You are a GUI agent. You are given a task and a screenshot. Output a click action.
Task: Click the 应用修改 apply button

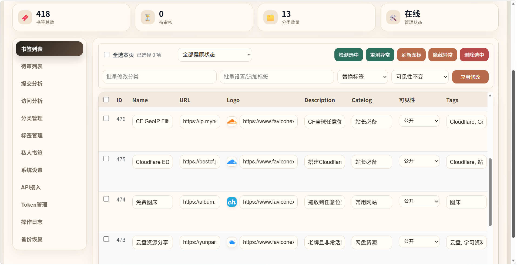[x=470, y=77]
